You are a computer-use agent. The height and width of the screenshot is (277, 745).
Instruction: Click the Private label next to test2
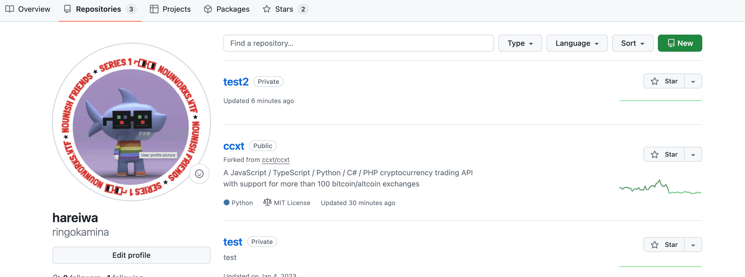click(x=268, y=82)
